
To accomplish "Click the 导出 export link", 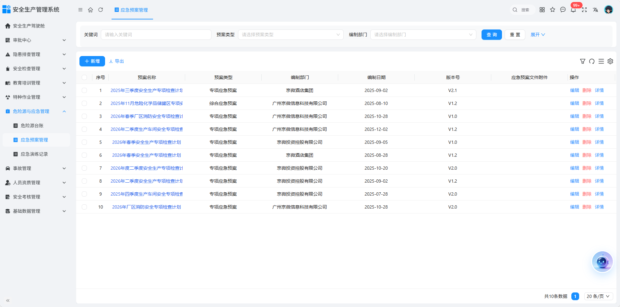I will 116,61.
